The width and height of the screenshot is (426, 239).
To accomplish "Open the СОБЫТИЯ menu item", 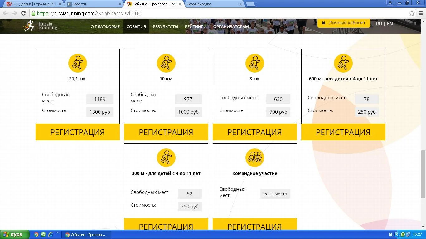I will tap(136, 26).
